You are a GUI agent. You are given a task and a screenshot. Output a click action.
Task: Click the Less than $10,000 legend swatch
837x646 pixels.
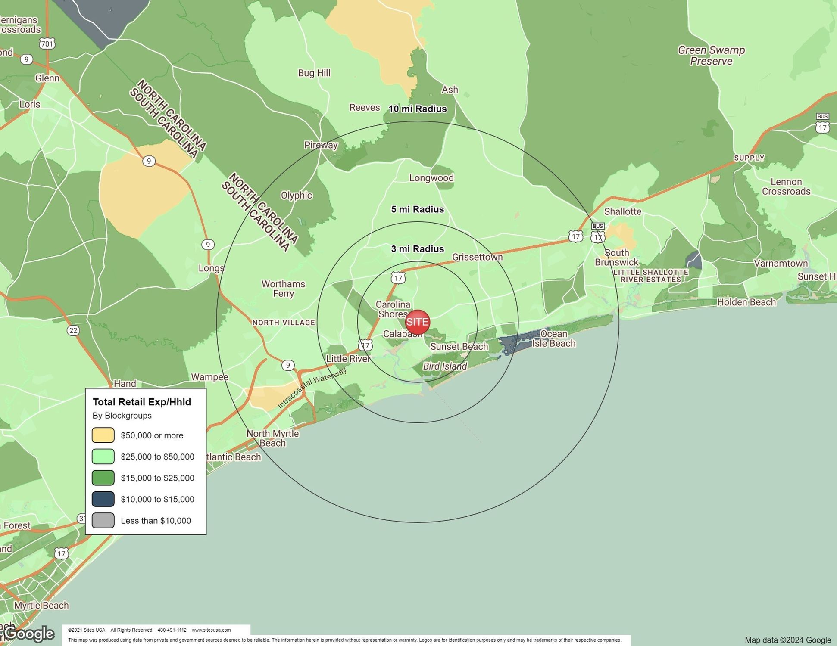103,520
